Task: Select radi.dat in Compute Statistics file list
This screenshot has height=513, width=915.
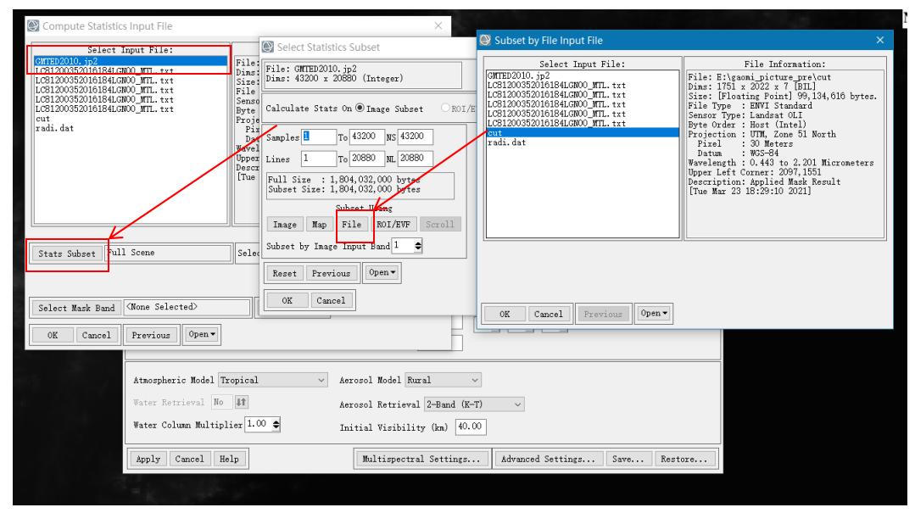Action: pos(131,128)
